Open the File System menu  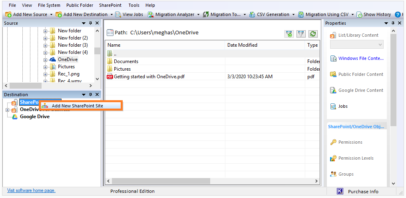[49, 5]
